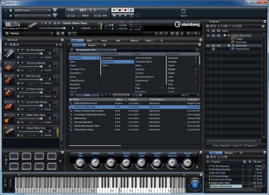Mute the Classic Blues Harp program in tree

click(x=213, y=35)
